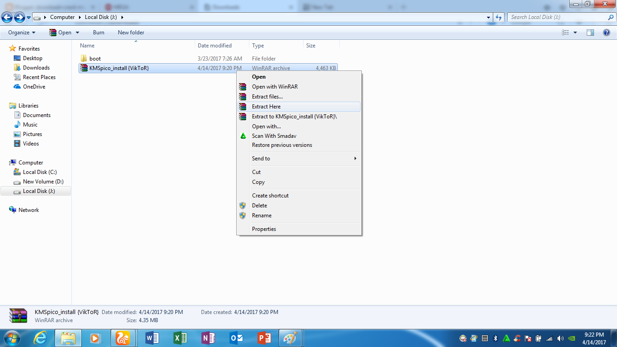Launch Outlook from the taskbar
617x347 pixels.
point(236,338)
